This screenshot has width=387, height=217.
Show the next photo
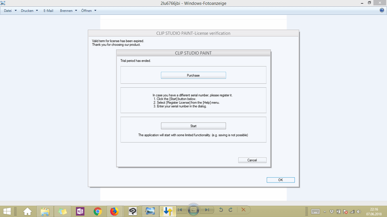pos(206,210)
